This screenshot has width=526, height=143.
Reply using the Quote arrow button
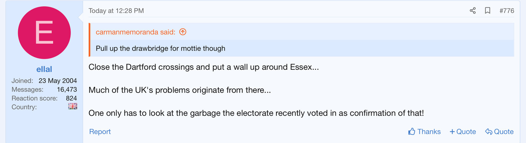(x=499, y=132)
